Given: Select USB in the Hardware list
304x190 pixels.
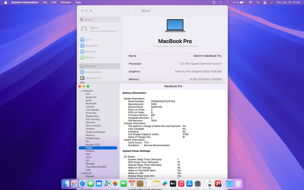Looking at the screenshot, I should [88, 170].
